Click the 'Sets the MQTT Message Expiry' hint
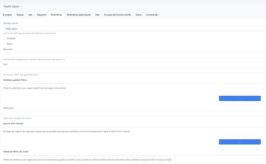The image size is (266, 164). click(34, 59)
